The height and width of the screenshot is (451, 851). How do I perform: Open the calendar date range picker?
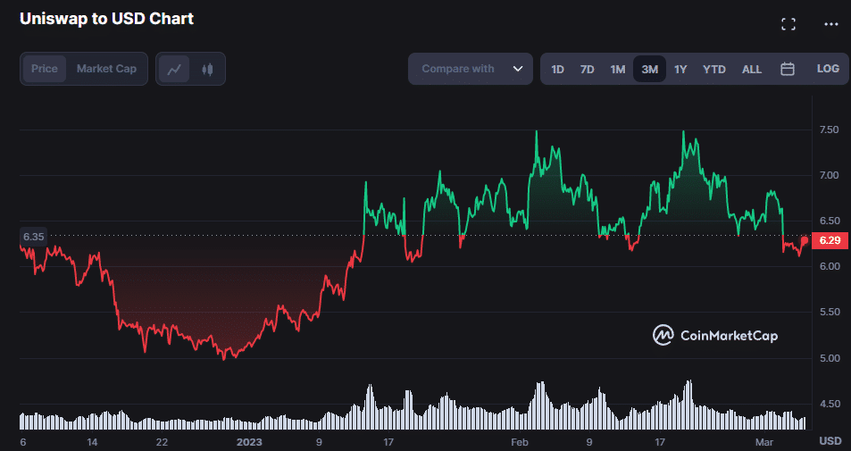(788, 69)
